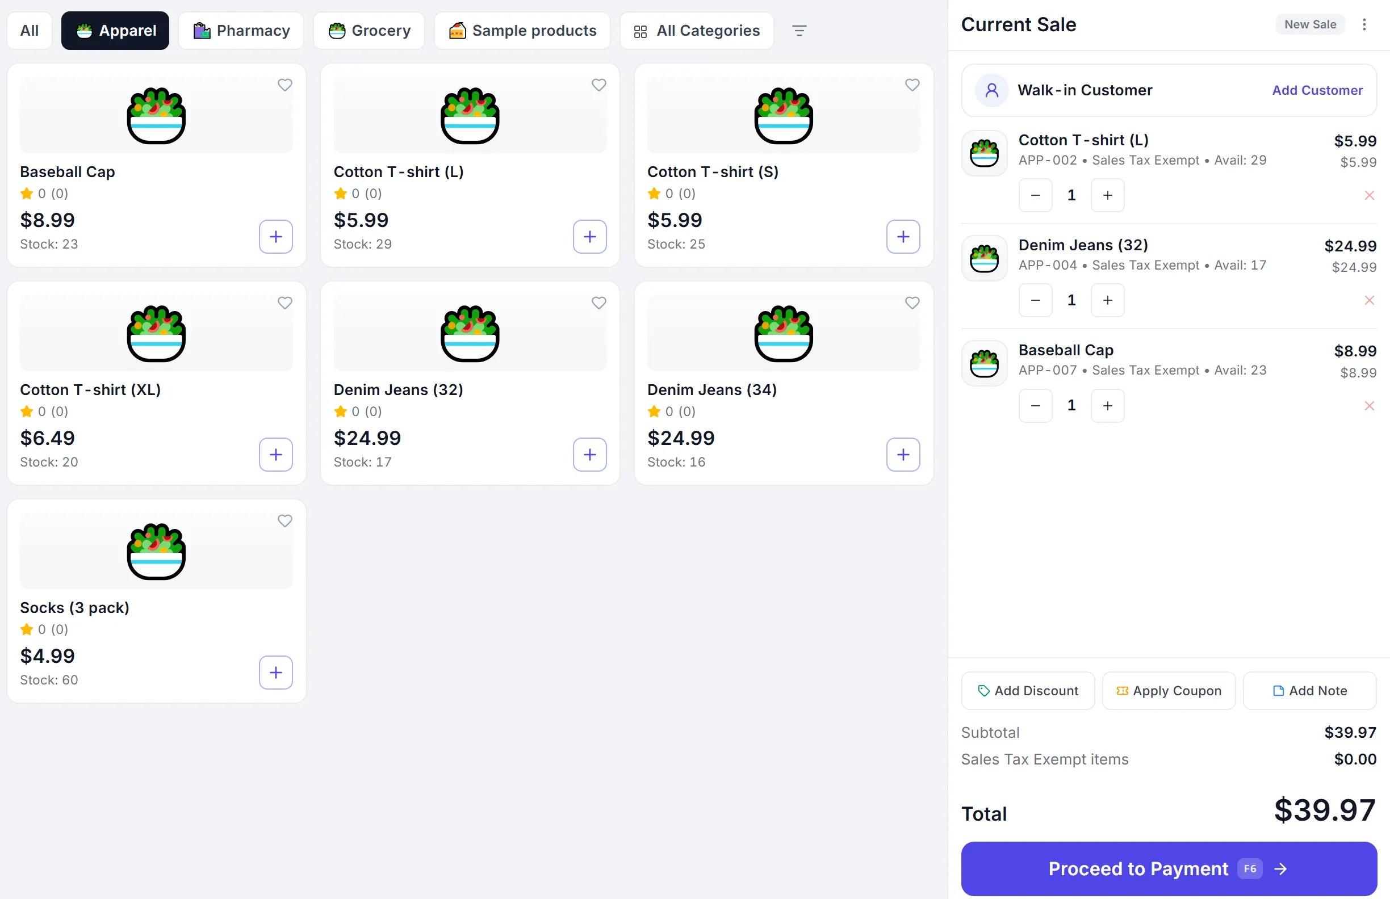The height and width of the screenshot is (899, 1390).
Task: Increase Baseball Cap quantity in cart
Action: tap(1107, 405)
